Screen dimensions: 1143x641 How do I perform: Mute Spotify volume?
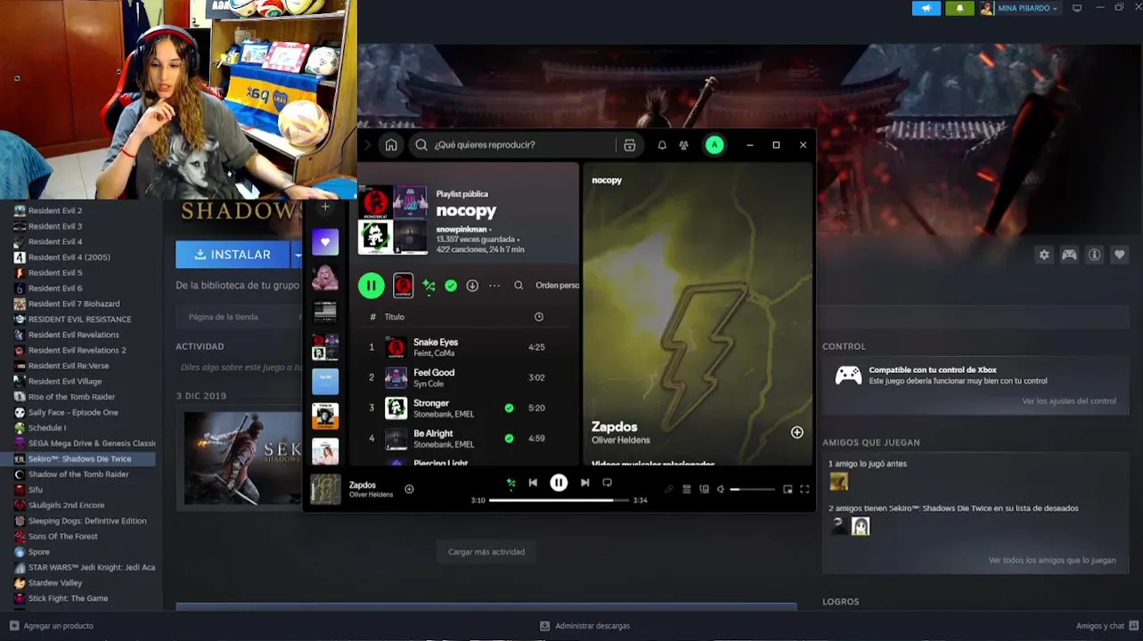coord(721,489)
